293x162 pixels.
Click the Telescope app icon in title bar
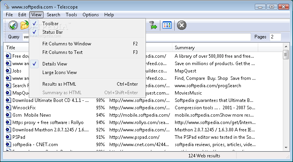[7, 7]
